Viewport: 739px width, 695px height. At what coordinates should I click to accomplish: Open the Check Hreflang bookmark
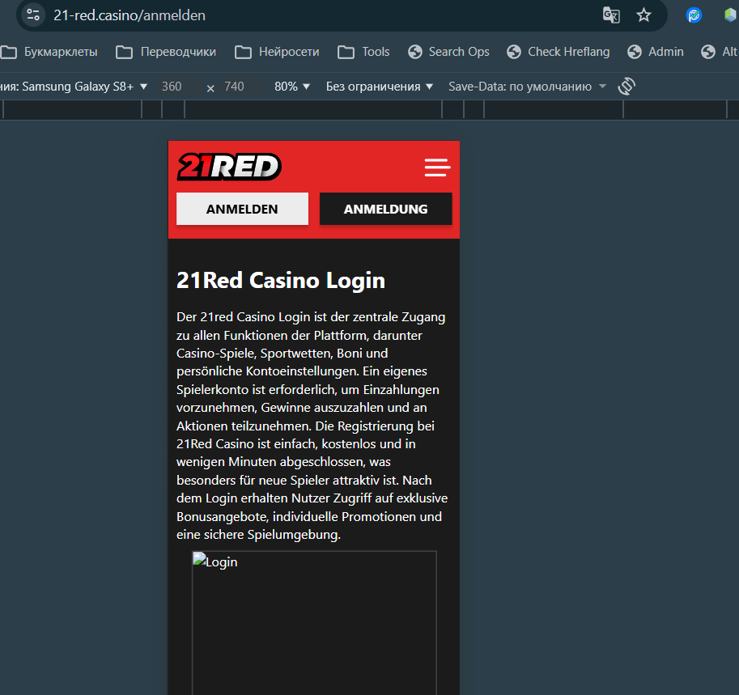[x=558, y=52]
